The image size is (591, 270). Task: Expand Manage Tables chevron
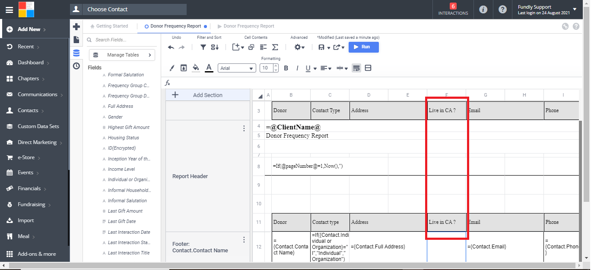click(150, 55)
